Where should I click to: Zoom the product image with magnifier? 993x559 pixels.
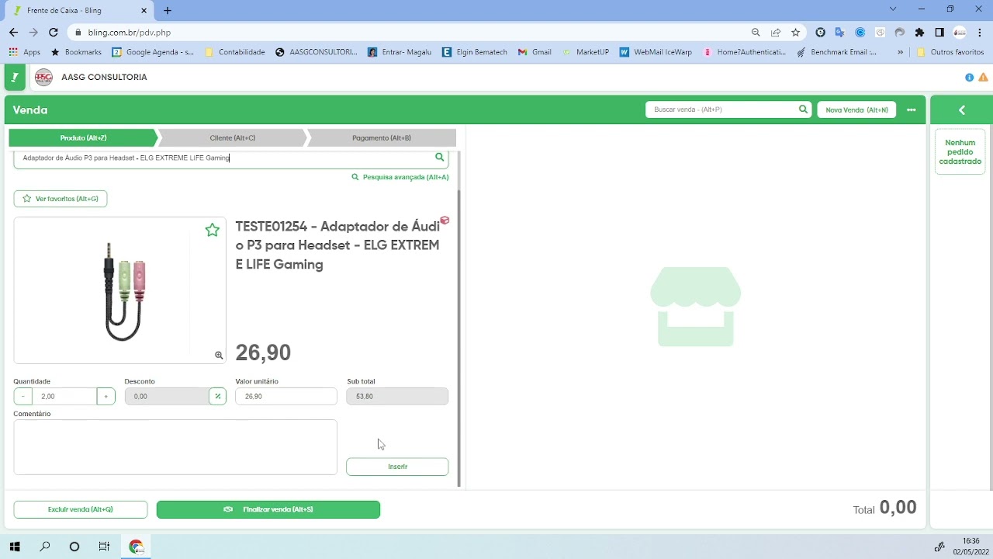219,355
